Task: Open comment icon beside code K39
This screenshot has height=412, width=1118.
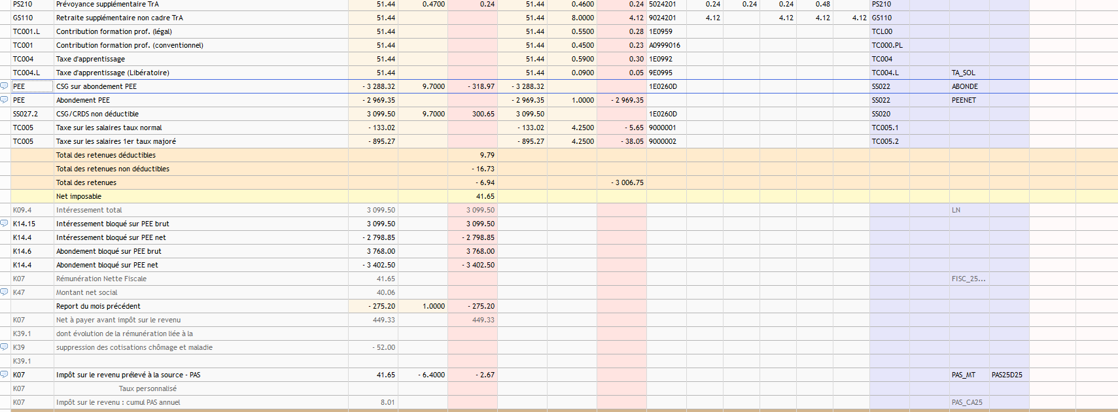Action: pos(5,347)
